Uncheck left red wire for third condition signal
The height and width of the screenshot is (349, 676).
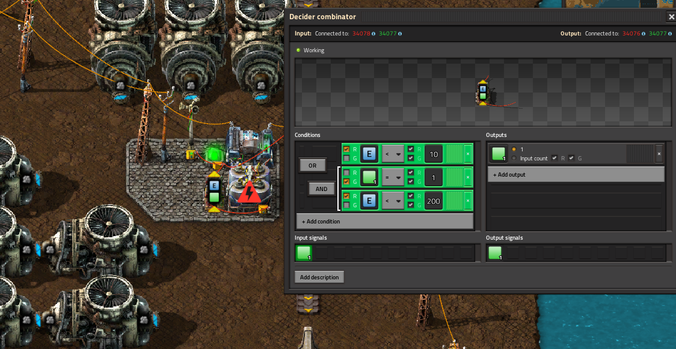346,196
